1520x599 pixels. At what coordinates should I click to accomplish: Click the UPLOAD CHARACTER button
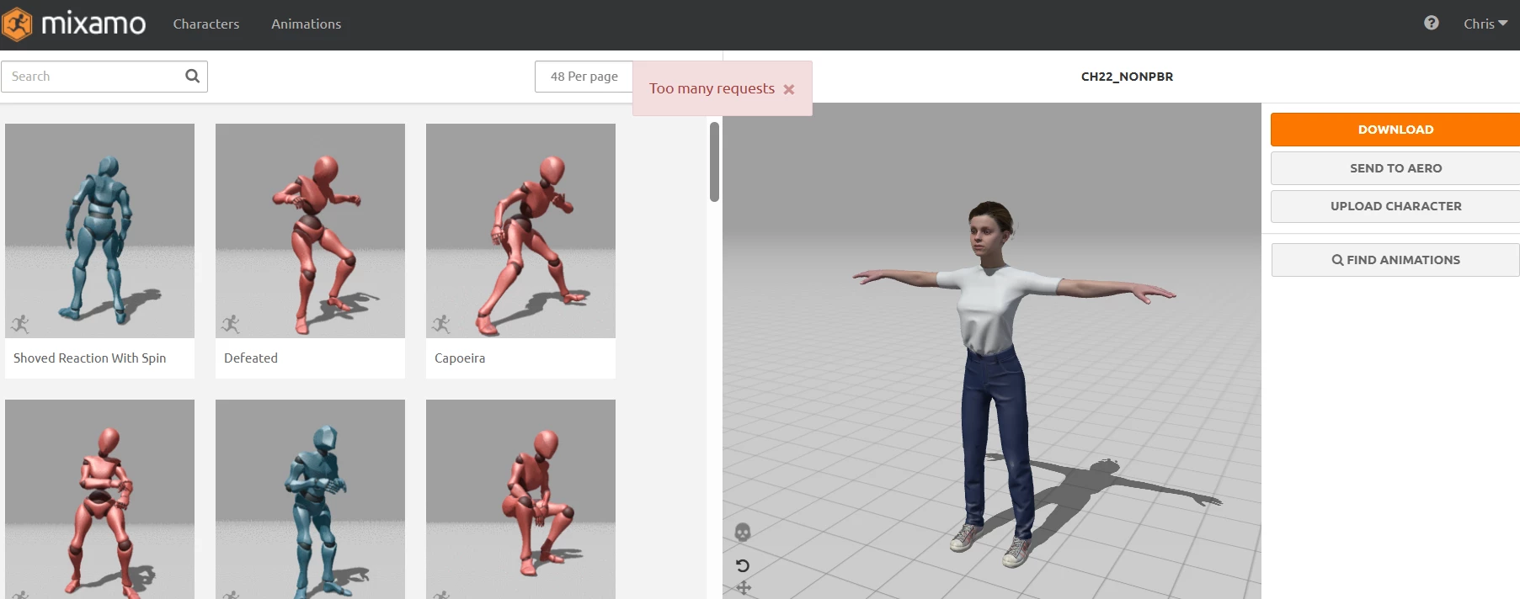1395,206
